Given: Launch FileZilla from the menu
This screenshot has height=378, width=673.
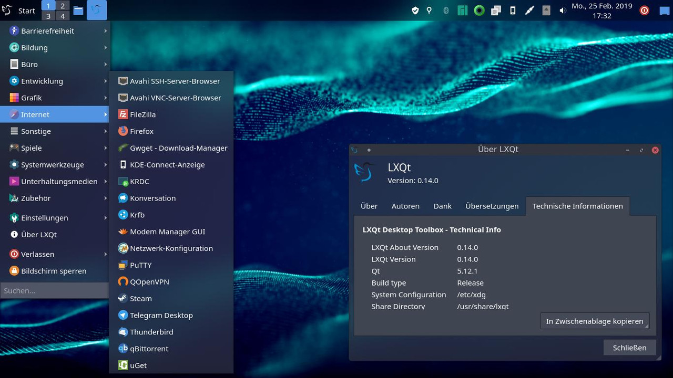Looking at the screenshot, I should (171, 114).
